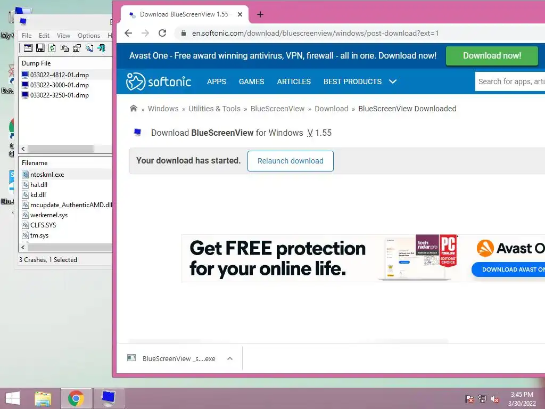
Task: Open the File menu in BlueScreenView
Action: coord(27,36)
